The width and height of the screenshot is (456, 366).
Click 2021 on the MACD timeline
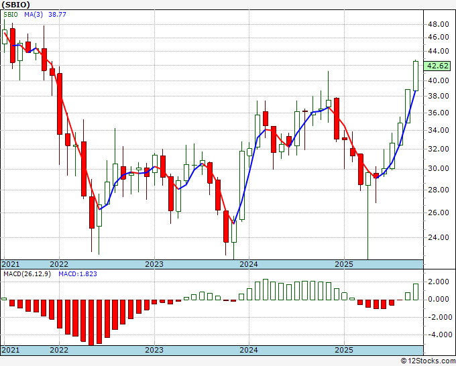[11, 350]
